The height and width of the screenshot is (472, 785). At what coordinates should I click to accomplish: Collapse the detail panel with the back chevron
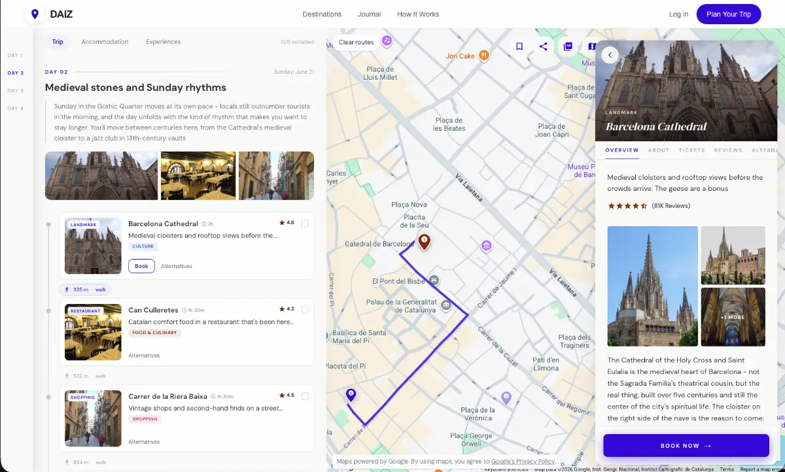610,55
